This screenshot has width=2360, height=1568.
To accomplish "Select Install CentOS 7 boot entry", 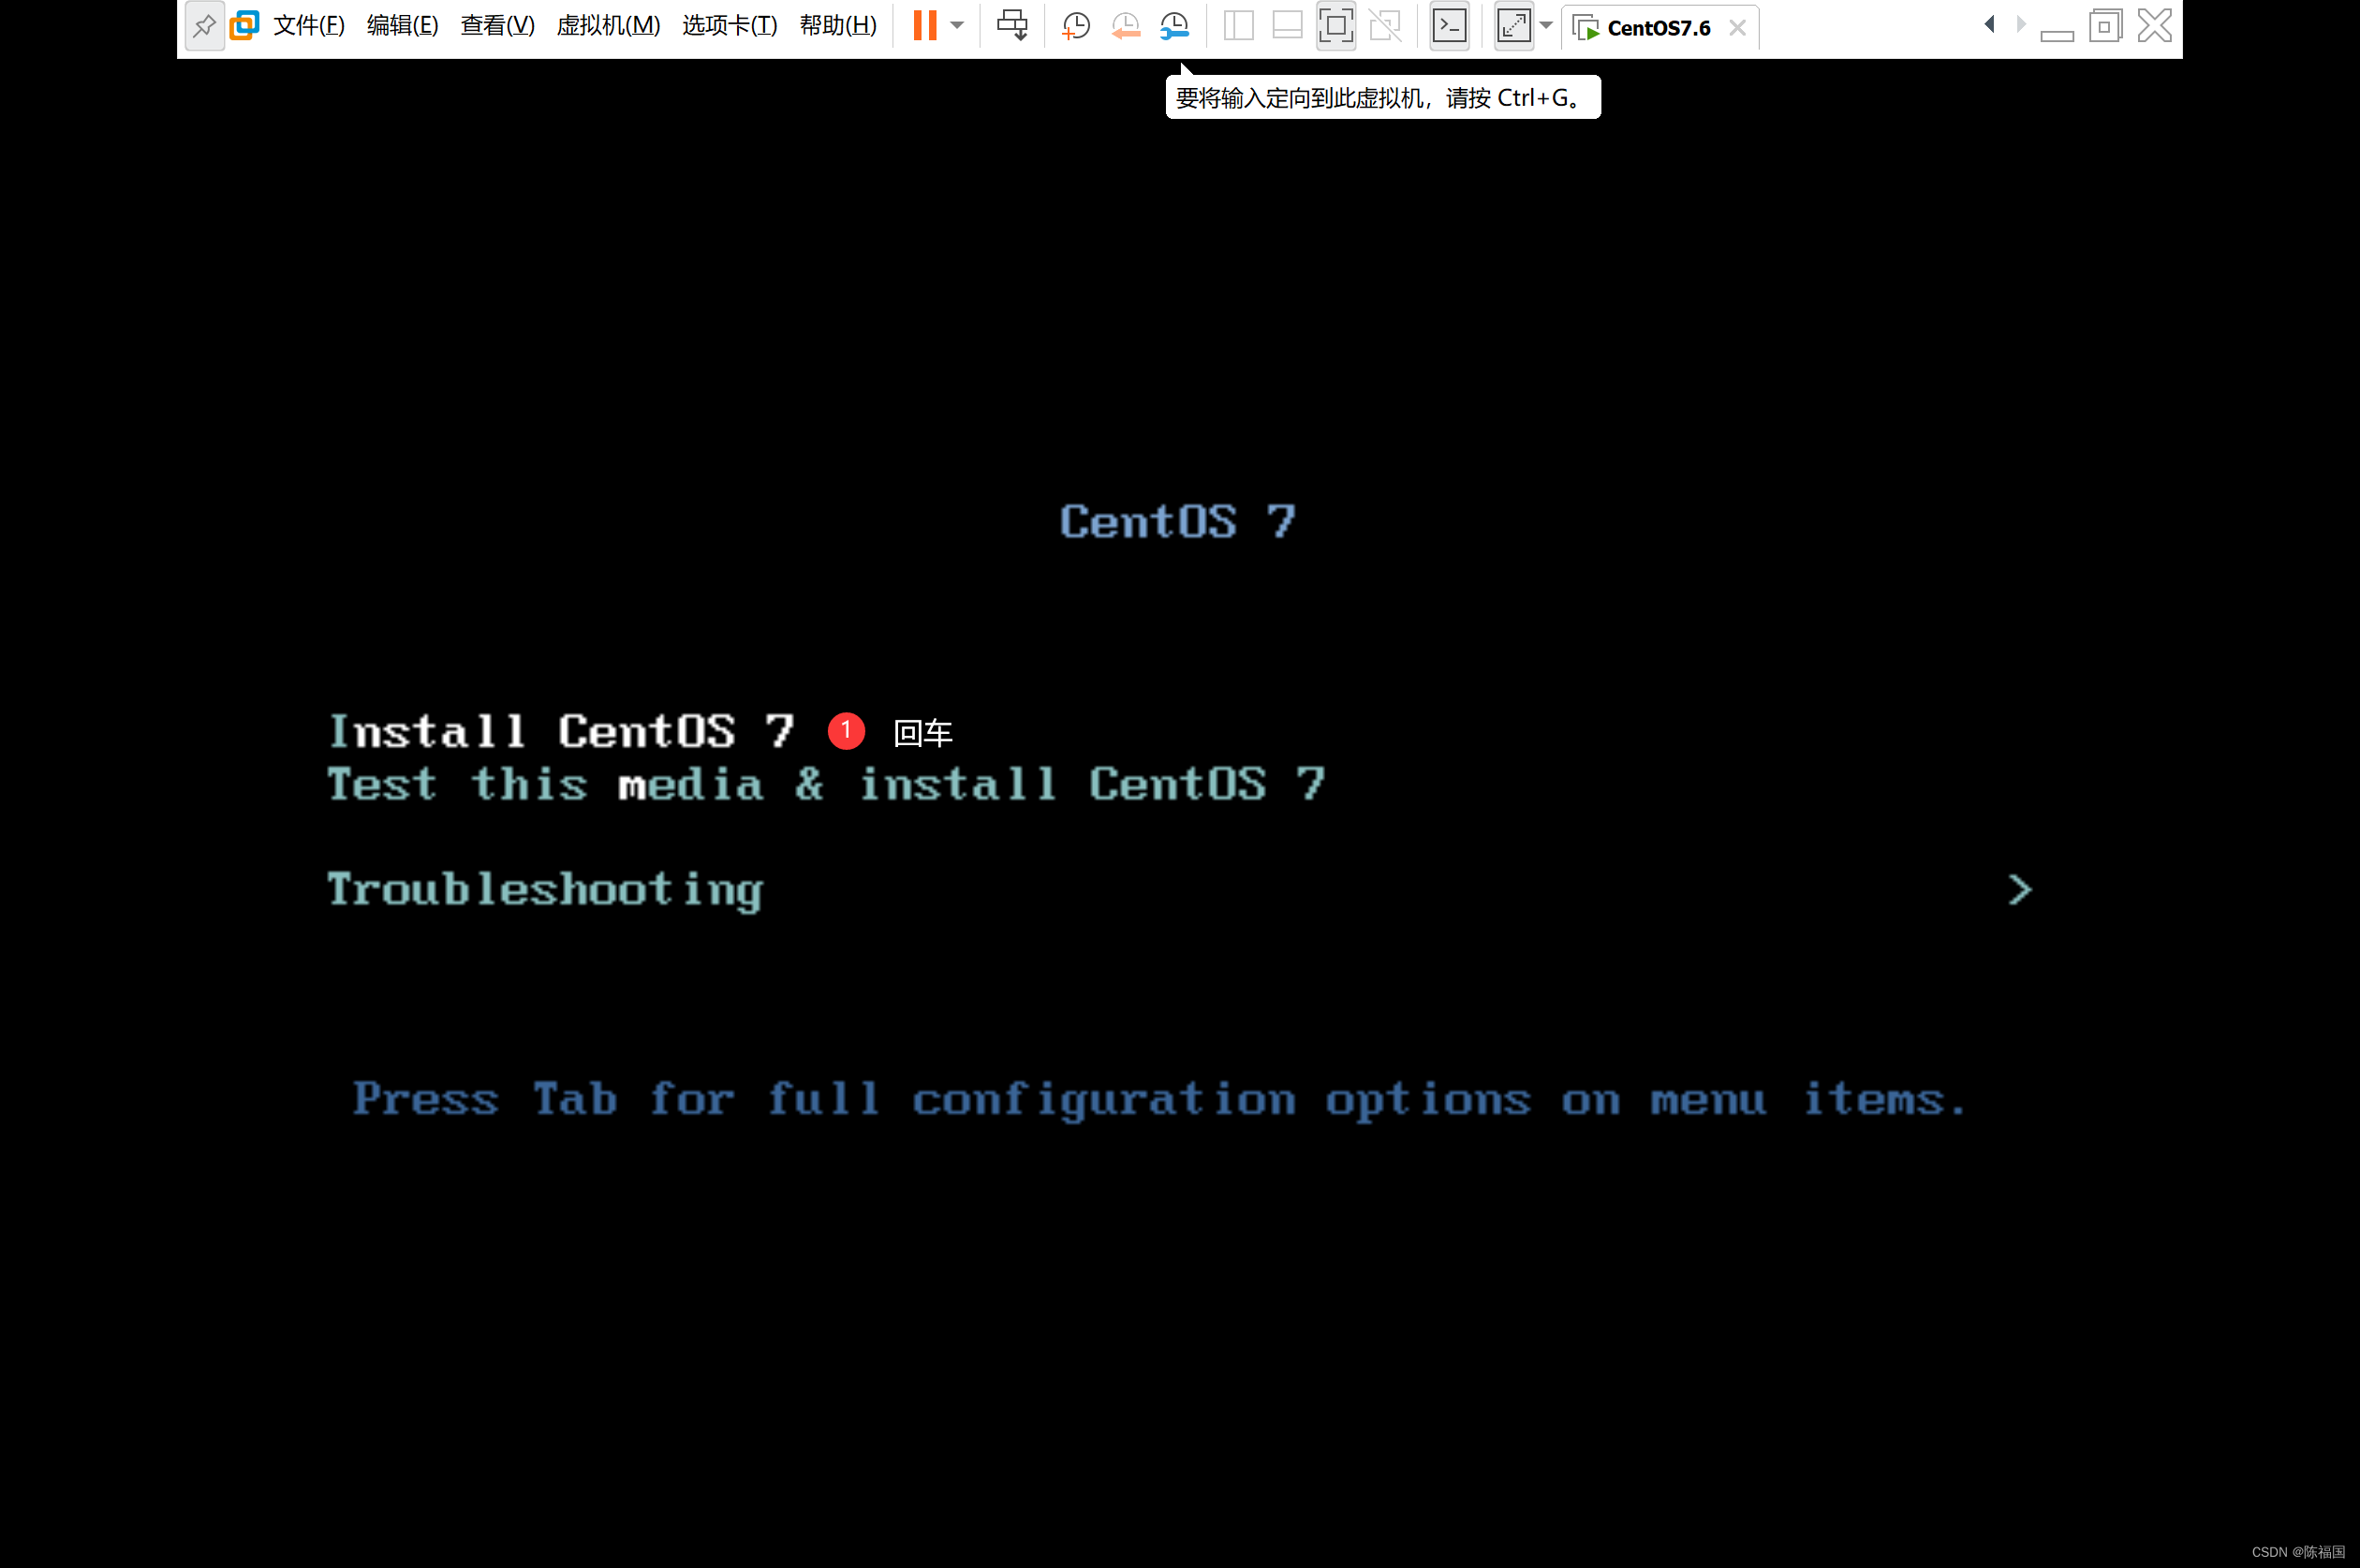I will pyautogui.click(x=561, y=732).
